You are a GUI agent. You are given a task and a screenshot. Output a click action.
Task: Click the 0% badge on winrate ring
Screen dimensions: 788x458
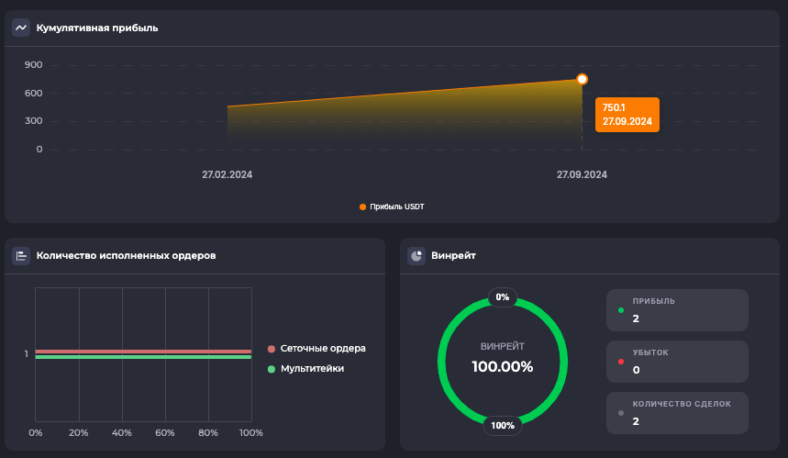pyautogui.click(x=502, y=297)
